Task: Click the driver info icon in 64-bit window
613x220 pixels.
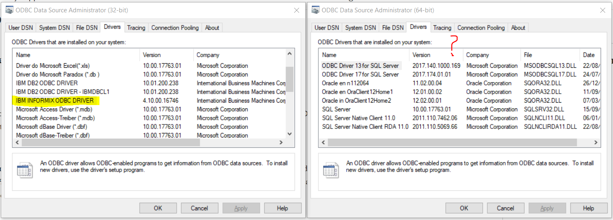Action: (331, 170)
